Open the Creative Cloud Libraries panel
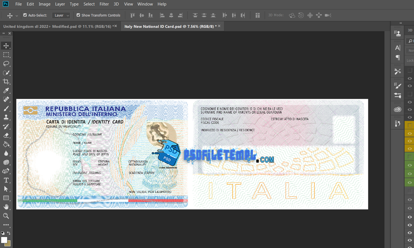 click(398, 110)
